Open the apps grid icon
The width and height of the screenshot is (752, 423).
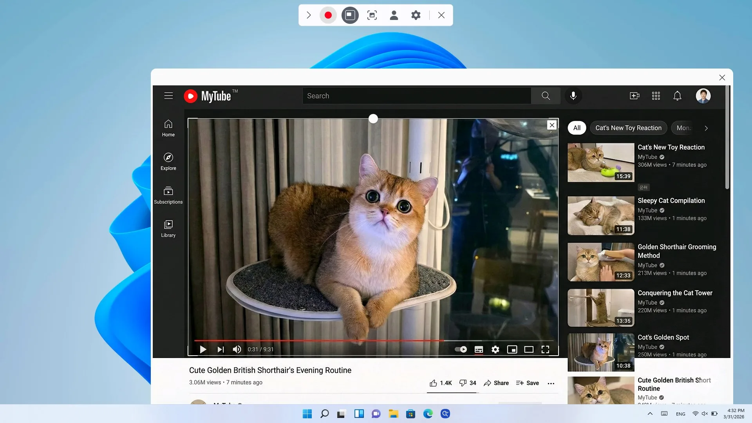(656, 96)
